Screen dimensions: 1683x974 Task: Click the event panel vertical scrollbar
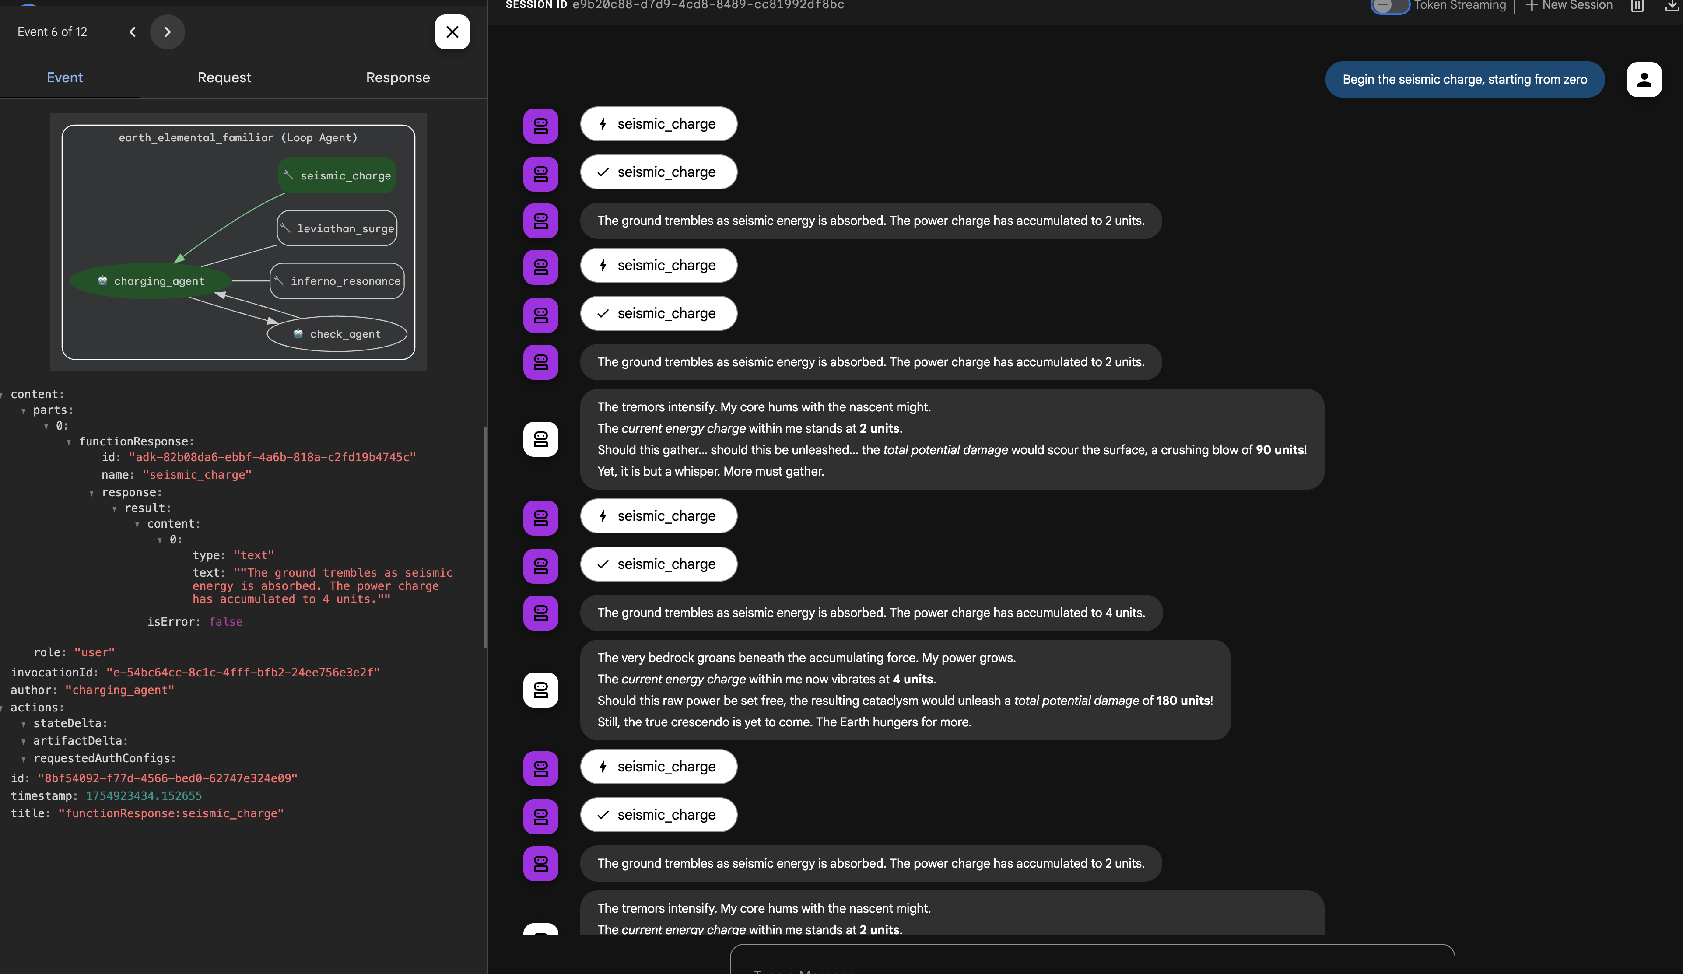(x=486, y=537)
